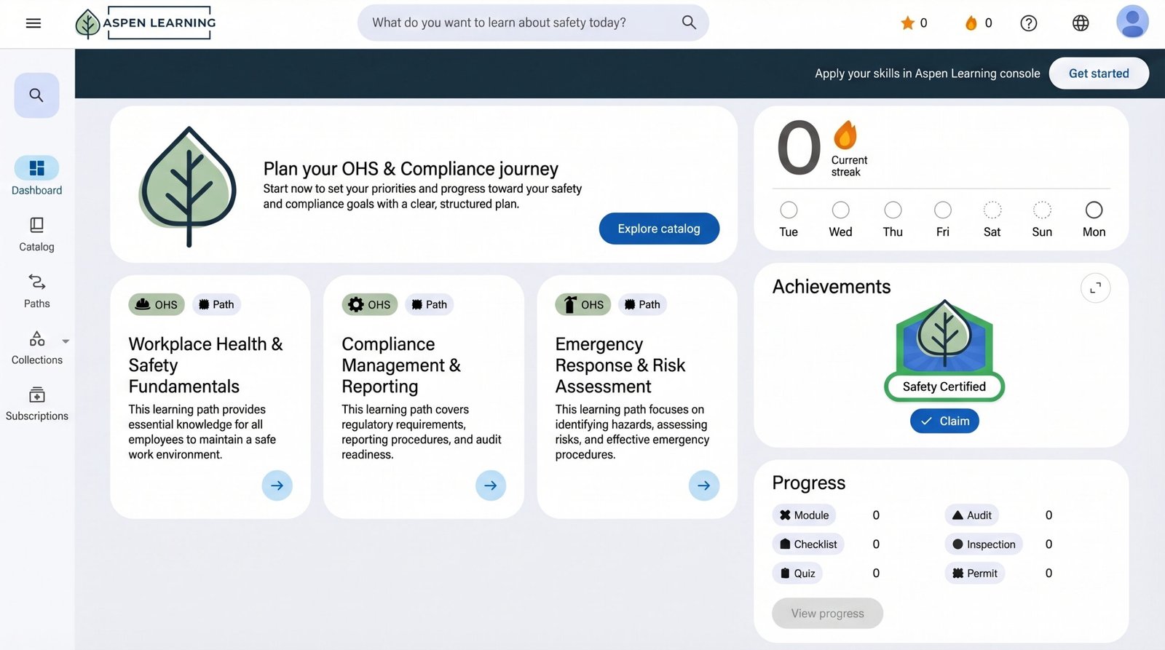Image resolution: width=1165 pixels, height=650 pixels.
Task: Open Paths in sidebar
Action: (x=36, y=291)
